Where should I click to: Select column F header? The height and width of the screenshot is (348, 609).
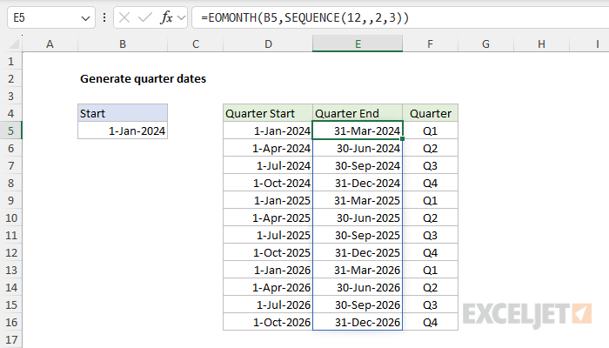click(430, 43)
